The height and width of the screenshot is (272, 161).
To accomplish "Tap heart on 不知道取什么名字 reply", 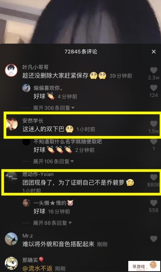I will (x=153, y=142).
